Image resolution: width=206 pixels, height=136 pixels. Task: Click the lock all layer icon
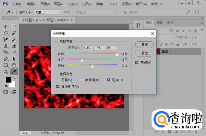coord(178,44)
